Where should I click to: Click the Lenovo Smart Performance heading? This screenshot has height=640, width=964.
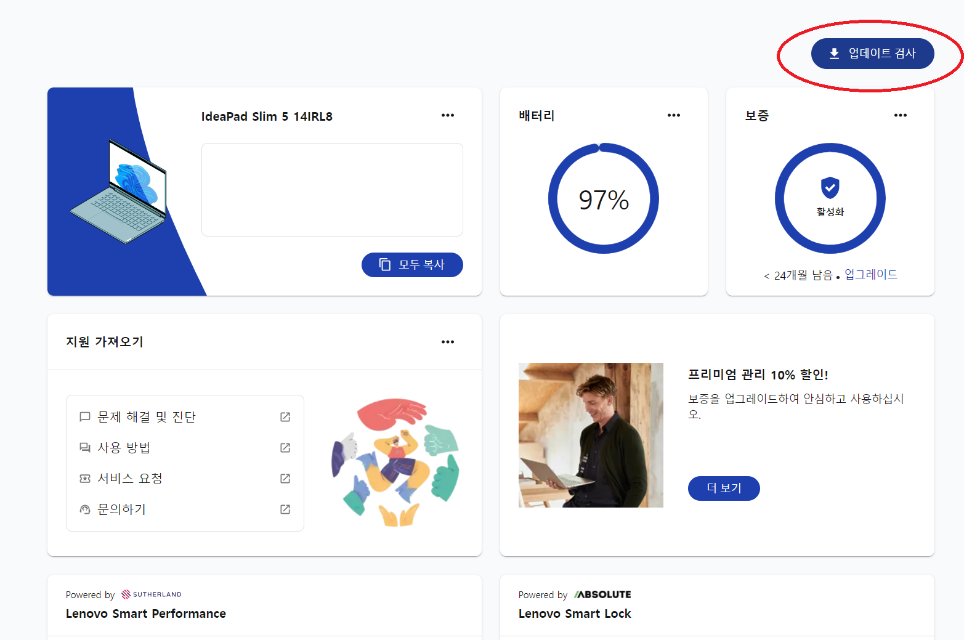[146, 614]
